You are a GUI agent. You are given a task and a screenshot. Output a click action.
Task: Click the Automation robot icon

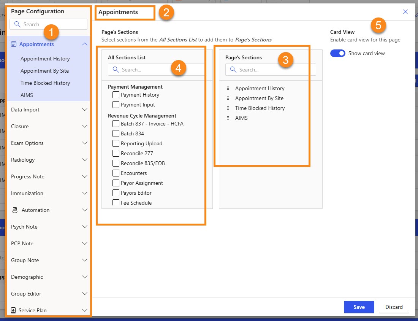coord(15,210)
